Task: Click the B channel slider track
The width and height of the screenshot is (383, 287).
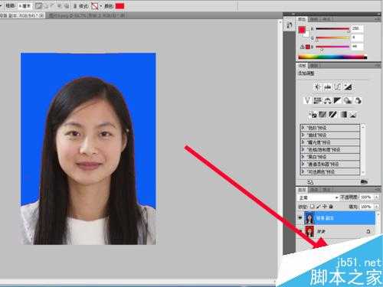Action: (332, 47)
